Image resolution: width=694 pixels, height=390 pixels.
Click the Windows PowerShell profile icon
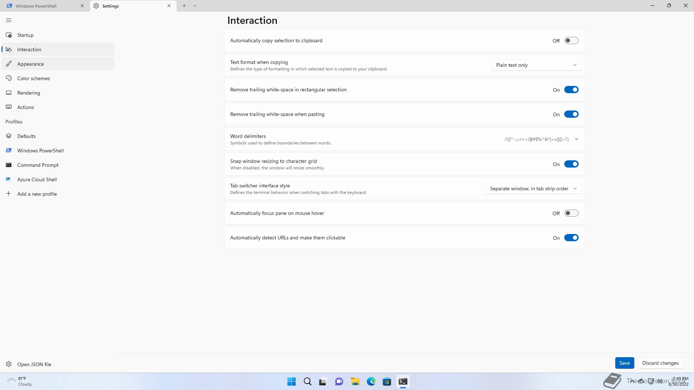tap(9, 151)
